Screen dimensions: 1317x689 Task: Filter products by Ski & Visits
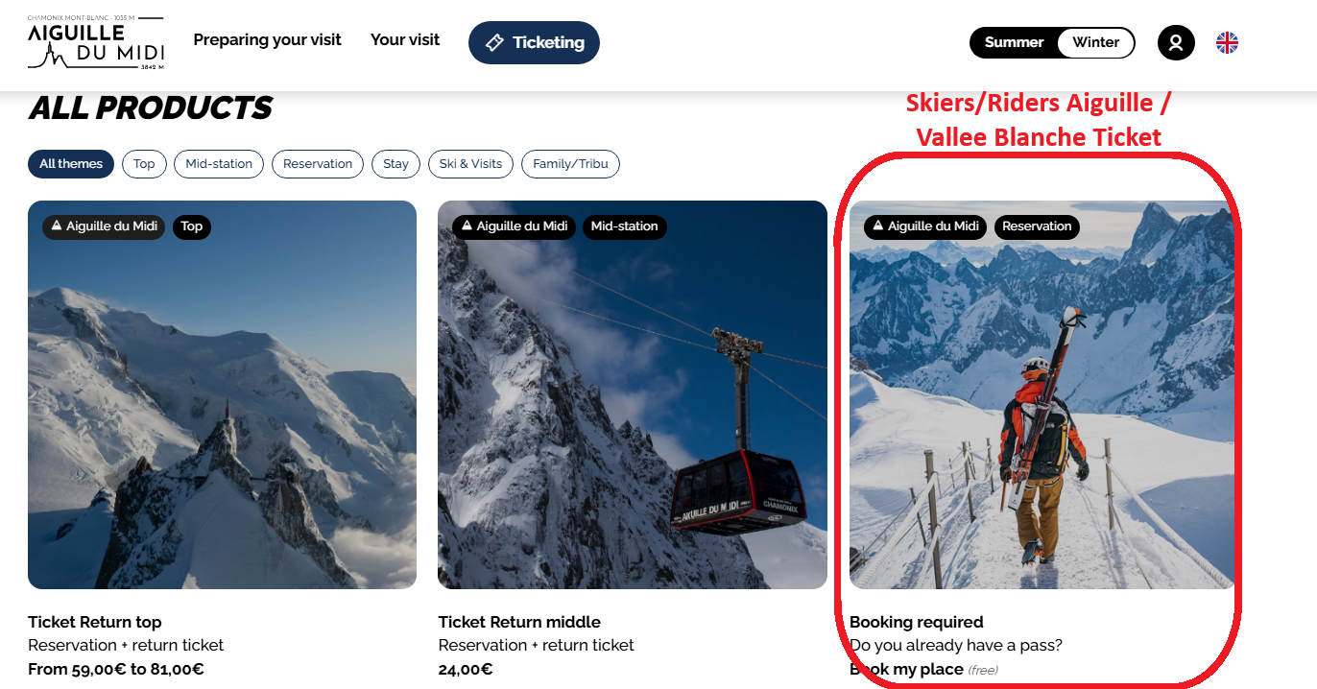[470, 164]
